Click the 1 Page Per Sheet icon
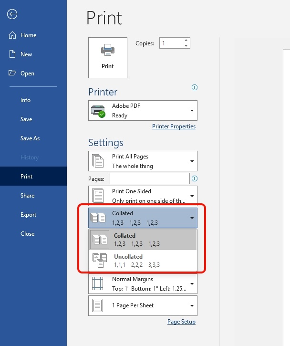 tap(97, 305)
